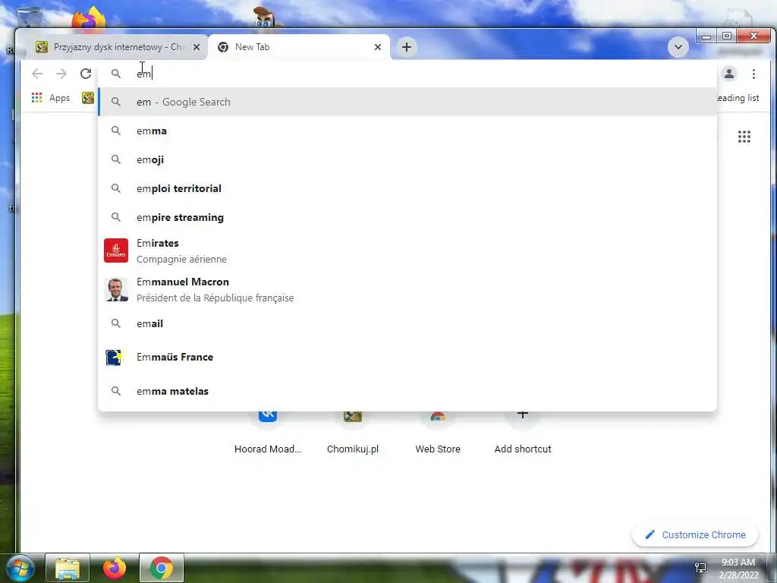Click the Emirates red logo icon
Image resolution: width=777 pixels, height=583 pixels.
tap(116, 251)
